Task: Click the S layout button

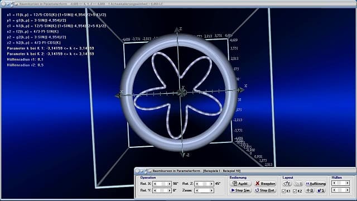Action: point(321,190)
